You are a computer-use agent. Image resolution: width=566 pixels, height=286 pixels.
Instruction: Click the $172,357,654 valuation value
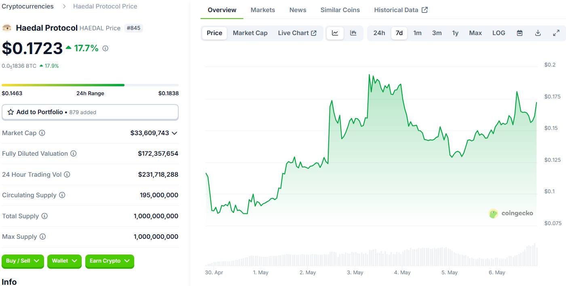click(x=158, y=154)
